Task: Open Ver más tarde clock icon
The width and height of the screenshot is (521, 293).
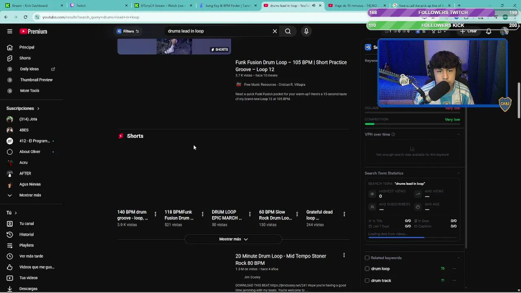Action: coord(10,256)
